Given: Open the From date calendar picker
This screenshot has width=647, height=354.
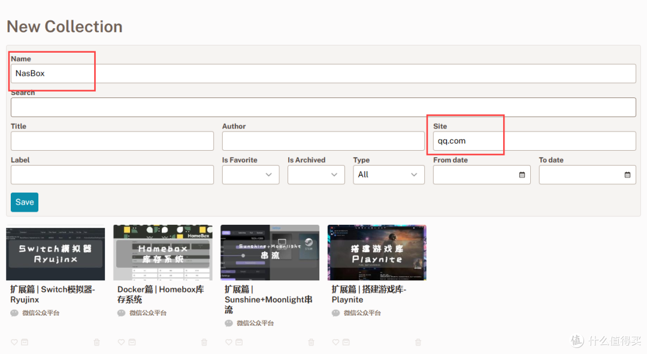Looking at the screenshot, I should click(522, 175).
